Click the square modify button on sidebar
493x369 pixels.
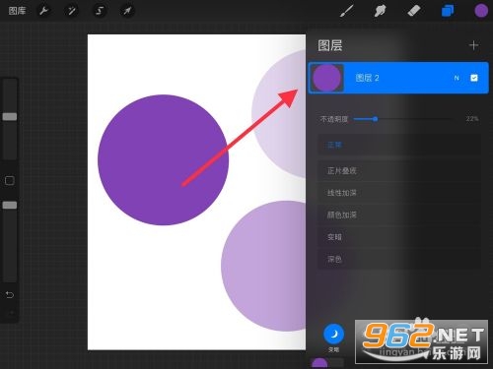(x=10, y=180)
